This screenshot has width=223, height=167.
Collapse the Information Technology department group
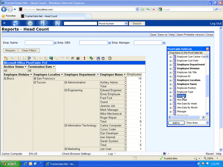[66, 126]
